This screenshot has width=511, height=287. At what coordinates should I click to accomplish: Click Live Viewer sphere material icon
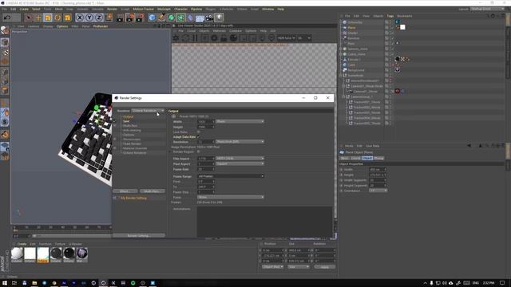point(233,38)
